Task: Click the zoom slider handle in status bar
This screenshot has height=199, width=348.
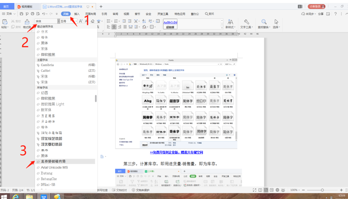Action: 322,190
